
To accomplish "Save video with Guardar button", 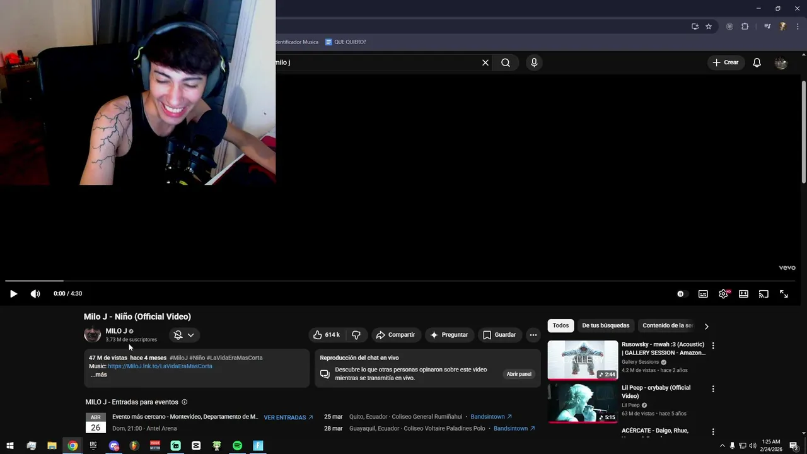I will pyautogui.click(x=499, y=335).
